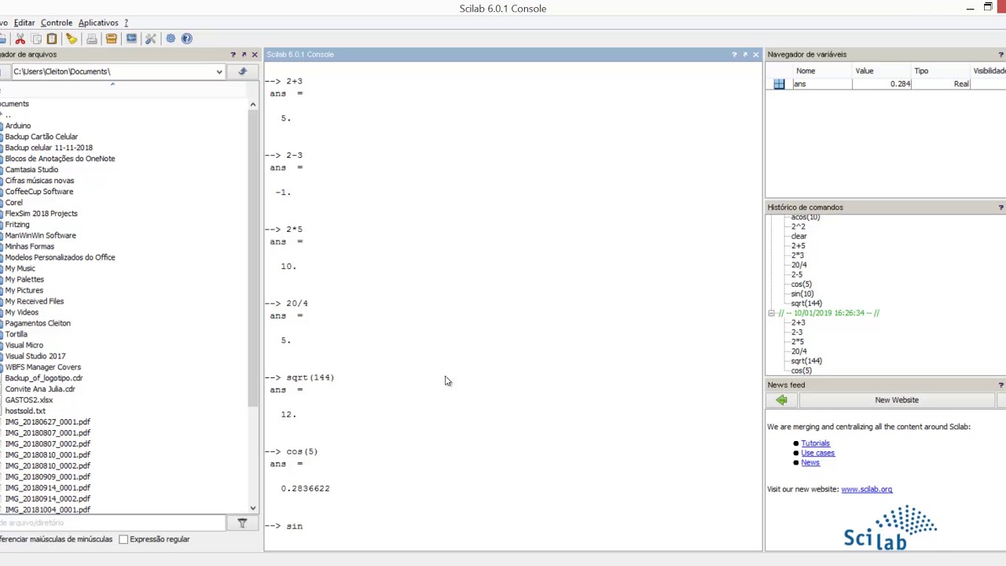This screenshot has width=1006, height=566.
Task: Click the file name filter input field
Action: point(112,523)
